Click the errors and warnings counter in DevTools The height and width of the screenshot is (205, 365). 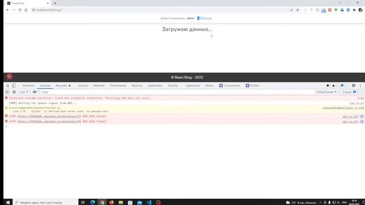[x=332, y=85]
